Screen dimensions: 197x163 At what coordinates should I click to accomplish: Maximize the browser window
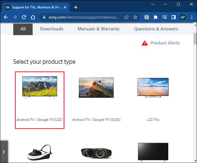point(178,4)
